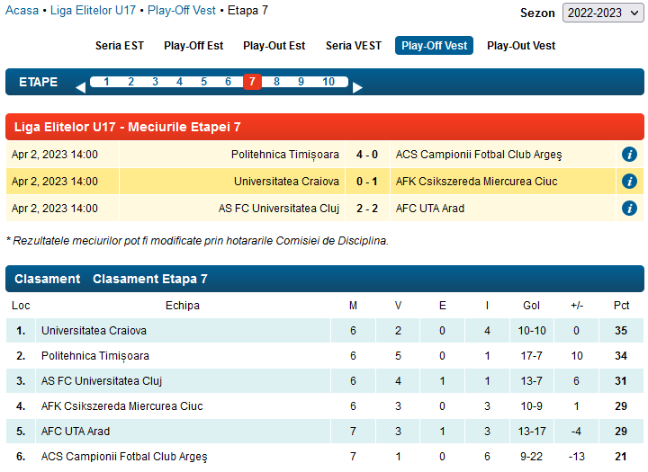Click Universitatea Craiova in the standings

point(94,331)
